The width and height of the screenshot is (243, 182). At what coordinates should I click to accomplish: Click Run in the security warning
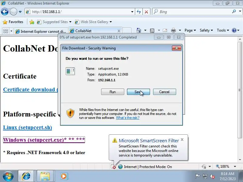click(x=112, y=92)
